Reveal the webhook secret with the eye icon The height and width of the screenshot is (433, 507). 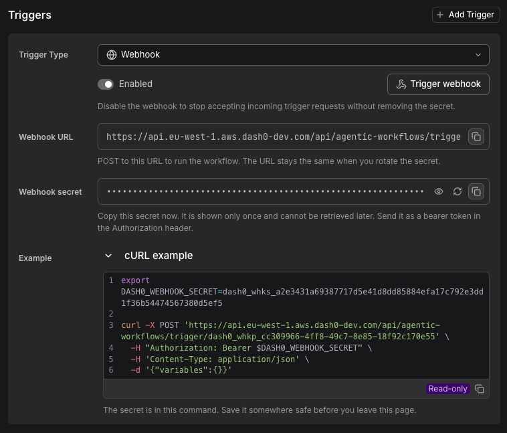439,191
